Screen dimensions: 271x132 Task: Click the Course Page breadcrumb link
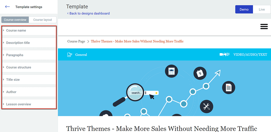(x=76, y=41)
